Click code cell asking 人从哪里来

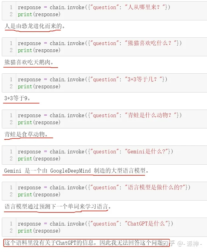[104, 11]
